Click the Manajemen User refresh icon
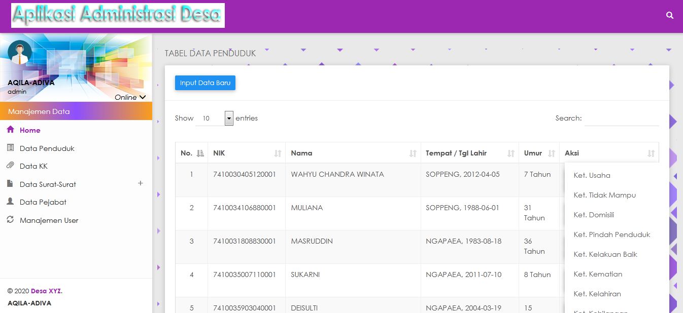 pos(11,220)
